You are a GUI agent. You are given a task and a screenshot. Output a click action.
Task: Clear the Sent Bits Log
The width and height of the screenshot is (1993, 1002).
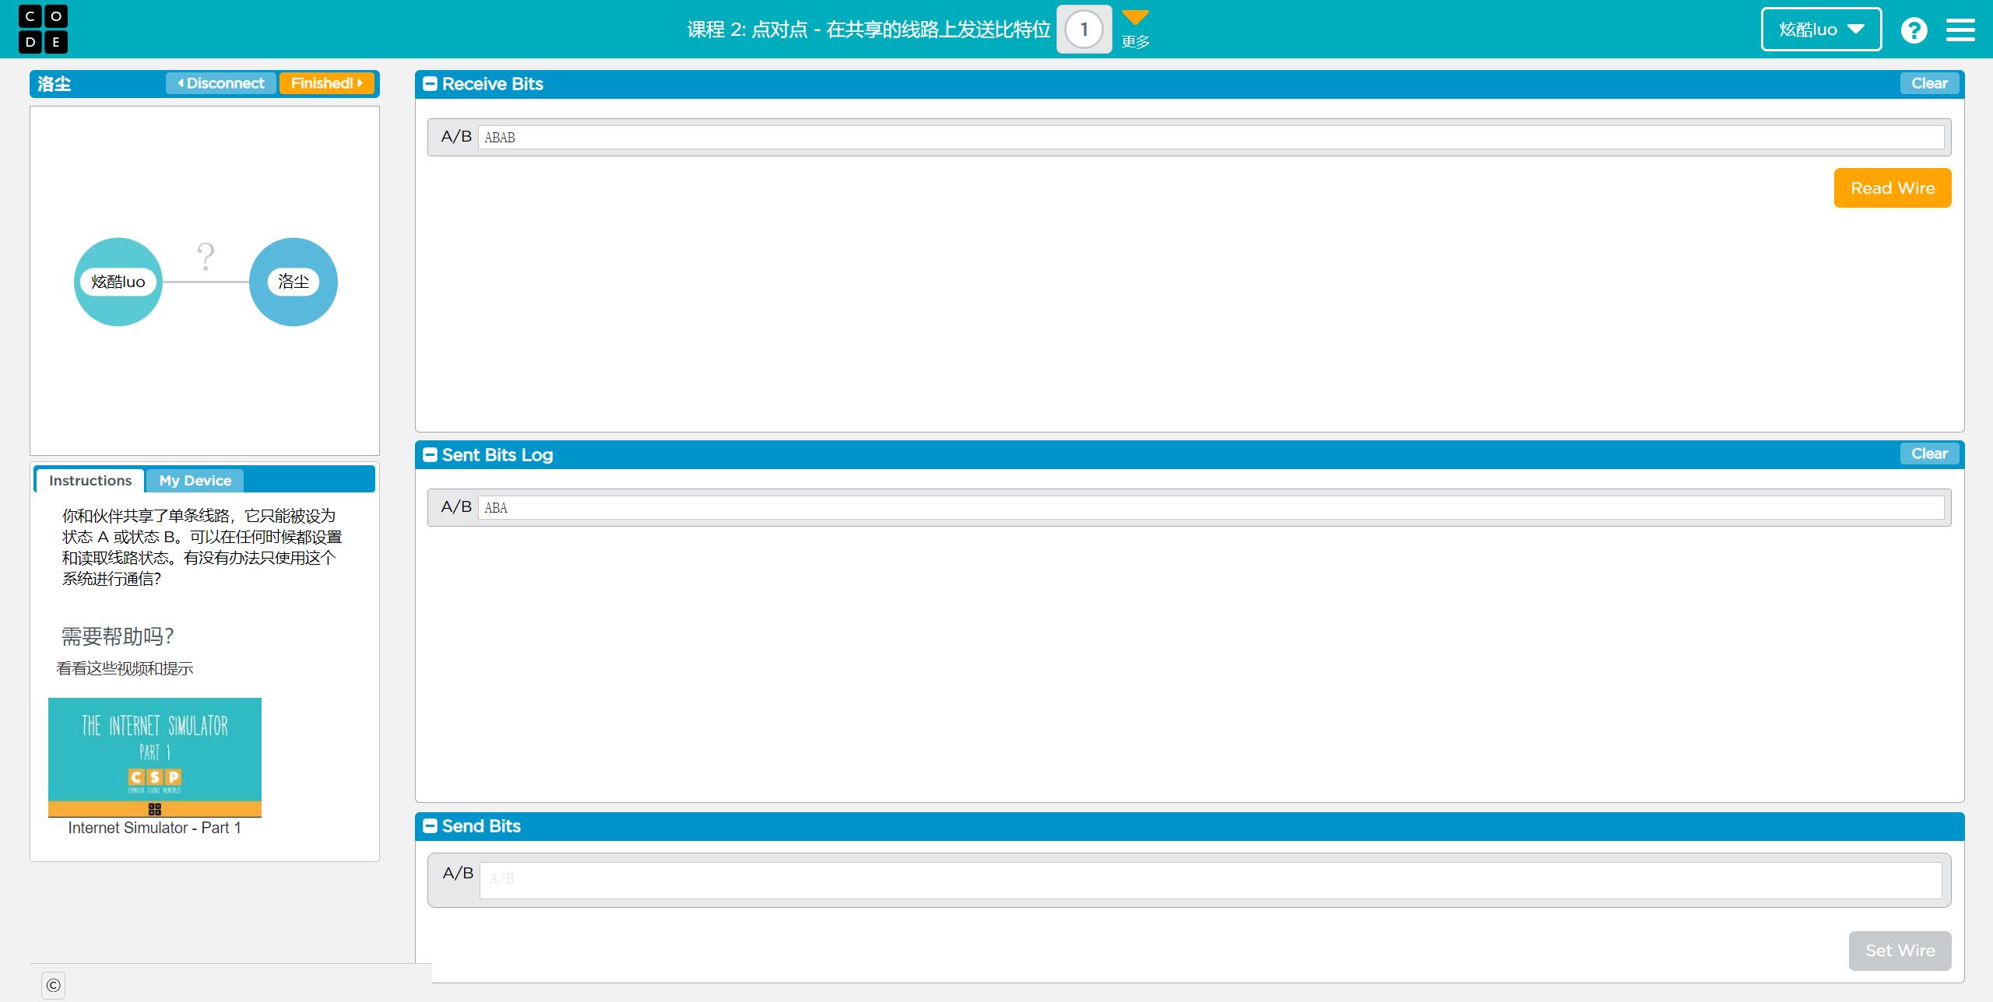pyautogui.click(x=1929, y=454)
